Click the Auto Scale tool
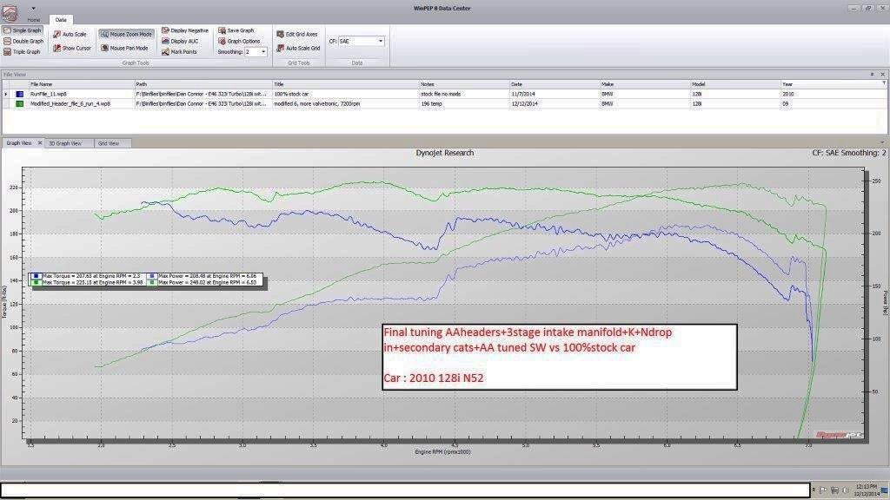Image resolution: width=890 pixels, height=500 pixels. (x=70, y=34)
